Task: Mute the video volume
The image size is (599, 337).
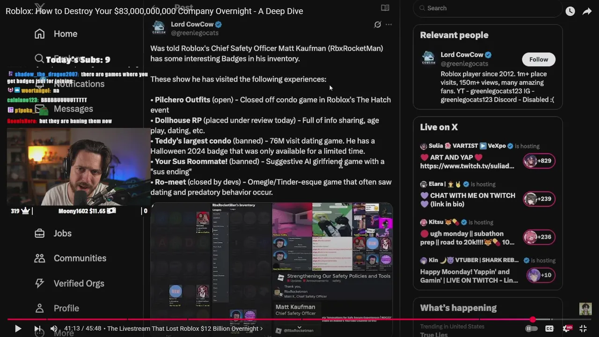Action: pos(54,329)
